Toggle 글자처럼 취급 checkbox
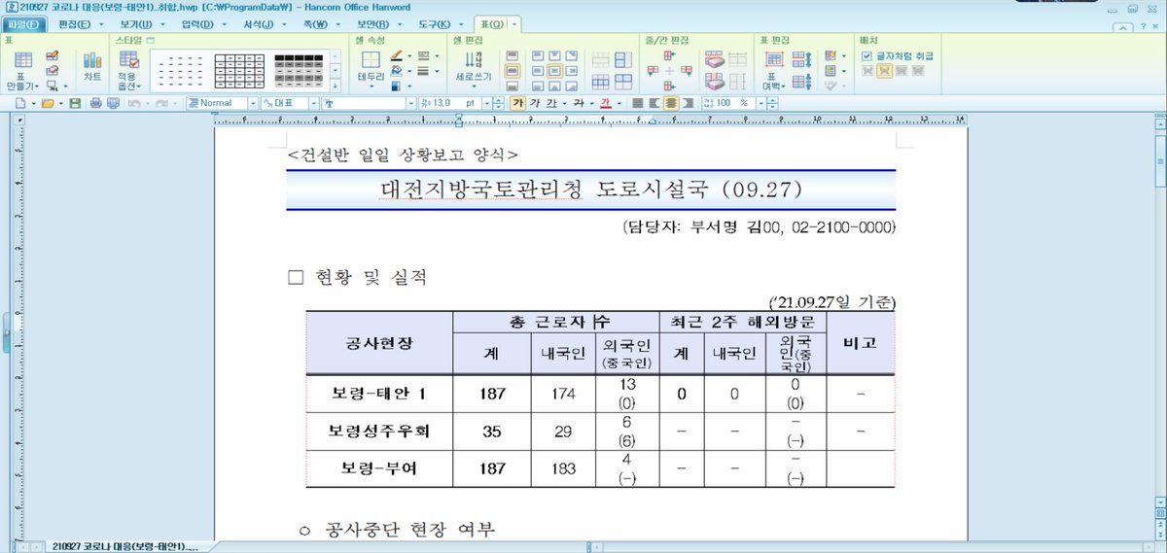 point(867,55)
